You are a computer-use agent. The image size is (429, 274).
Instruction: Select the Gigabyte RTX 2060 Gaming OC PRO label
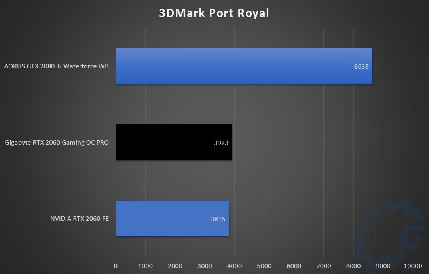tap(57, 143)
